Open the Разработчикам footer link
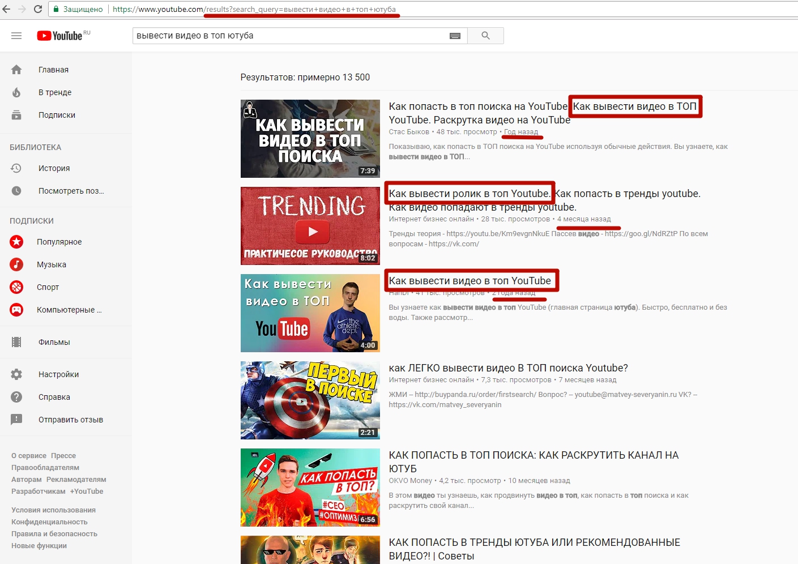Screen dimensions: 798x564 click(x=39, y=492)
